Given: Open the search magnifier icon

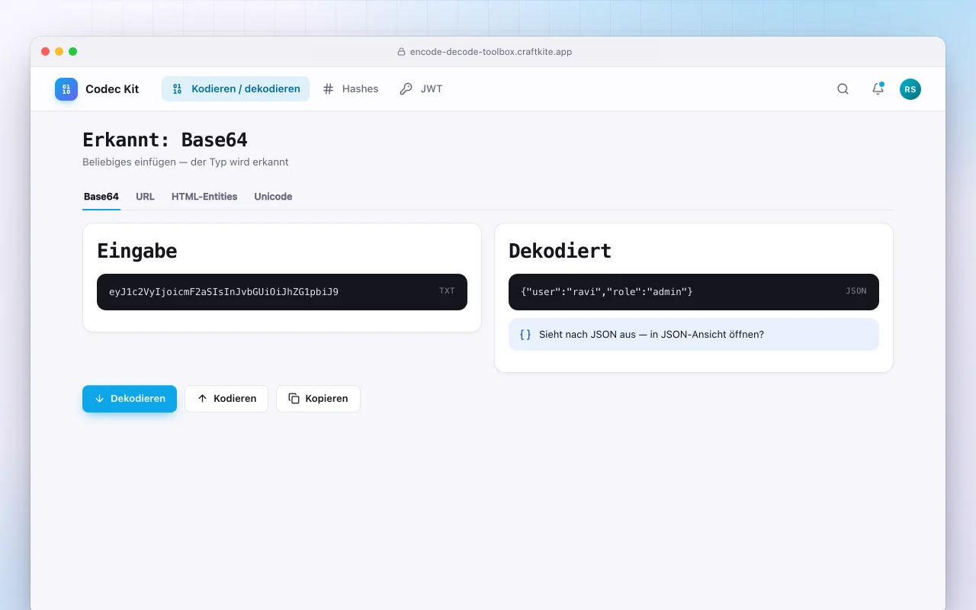Looking at the screenshot, I should [x=843, y=89].
